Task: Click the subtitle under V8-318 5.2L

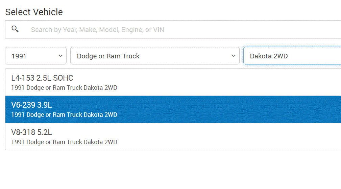Action: pos(64,142)
